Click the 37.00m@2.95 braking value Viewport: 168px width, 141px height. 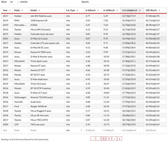(x=153, y=16)
